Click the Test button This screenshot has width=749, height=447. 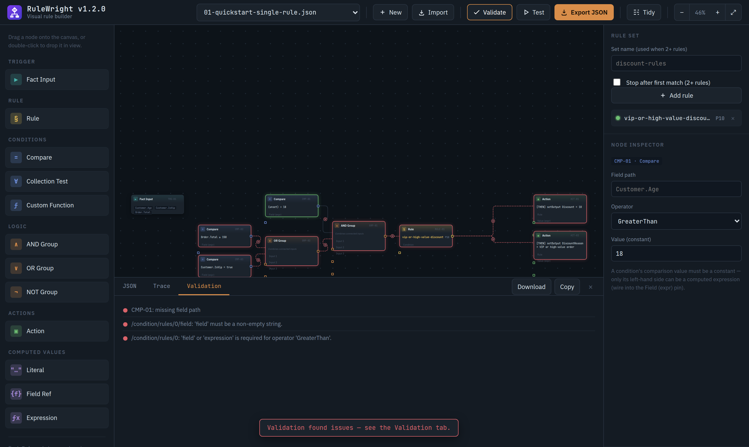(x=533, y=12)
